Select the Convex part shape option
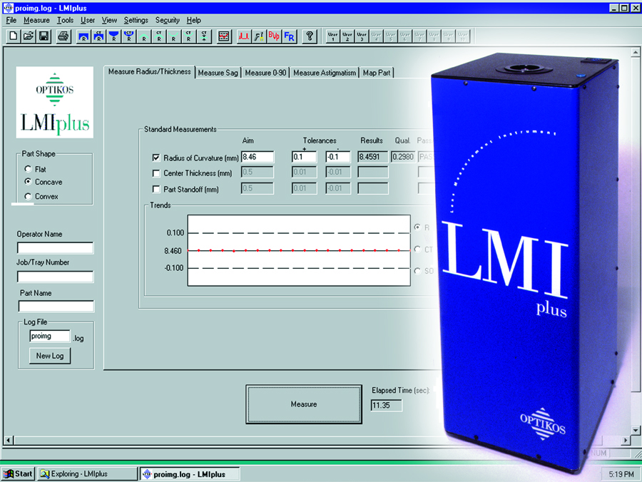The height and width of the screenshot is (482, 642). pyautogui.click(x=28, y=196)
